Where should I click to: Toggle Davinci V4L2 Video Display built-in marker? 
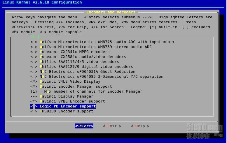pos(34,82)
